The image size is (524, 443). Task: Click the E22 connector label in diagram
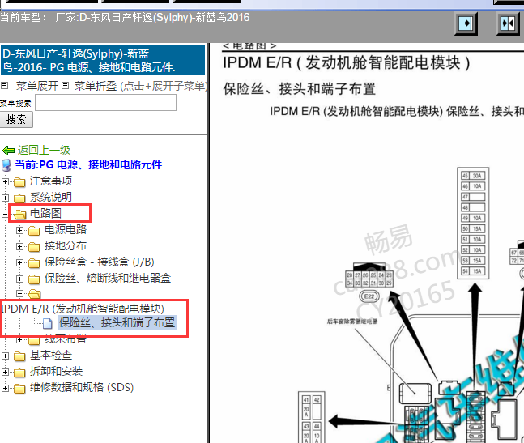point(369,296)
